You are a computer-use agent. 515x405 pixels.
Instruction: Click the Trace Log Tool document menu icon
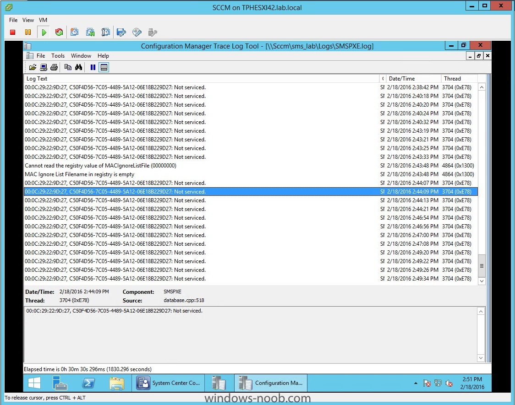[x=30, y=56]
